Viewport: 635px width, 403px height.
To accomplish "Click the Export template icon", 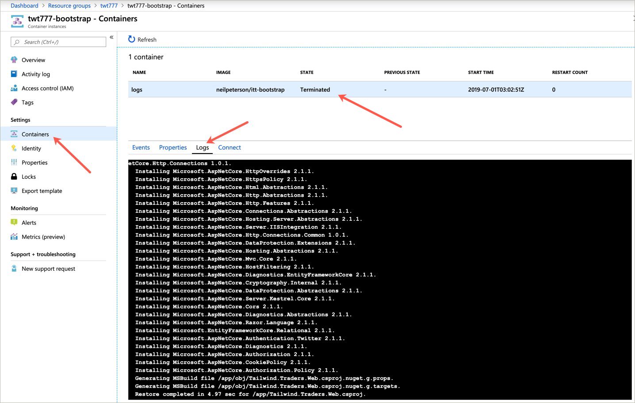I will 14,191.
